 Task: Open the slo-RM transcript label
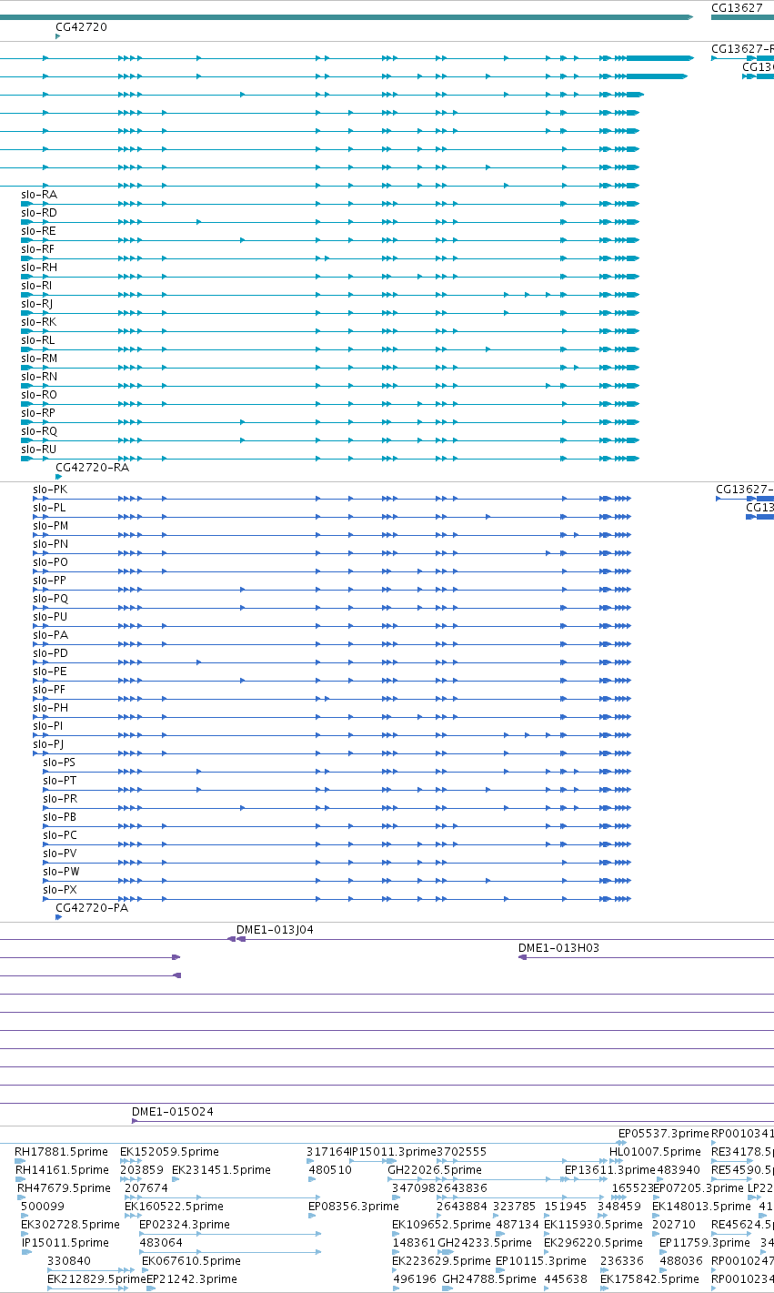39,359
